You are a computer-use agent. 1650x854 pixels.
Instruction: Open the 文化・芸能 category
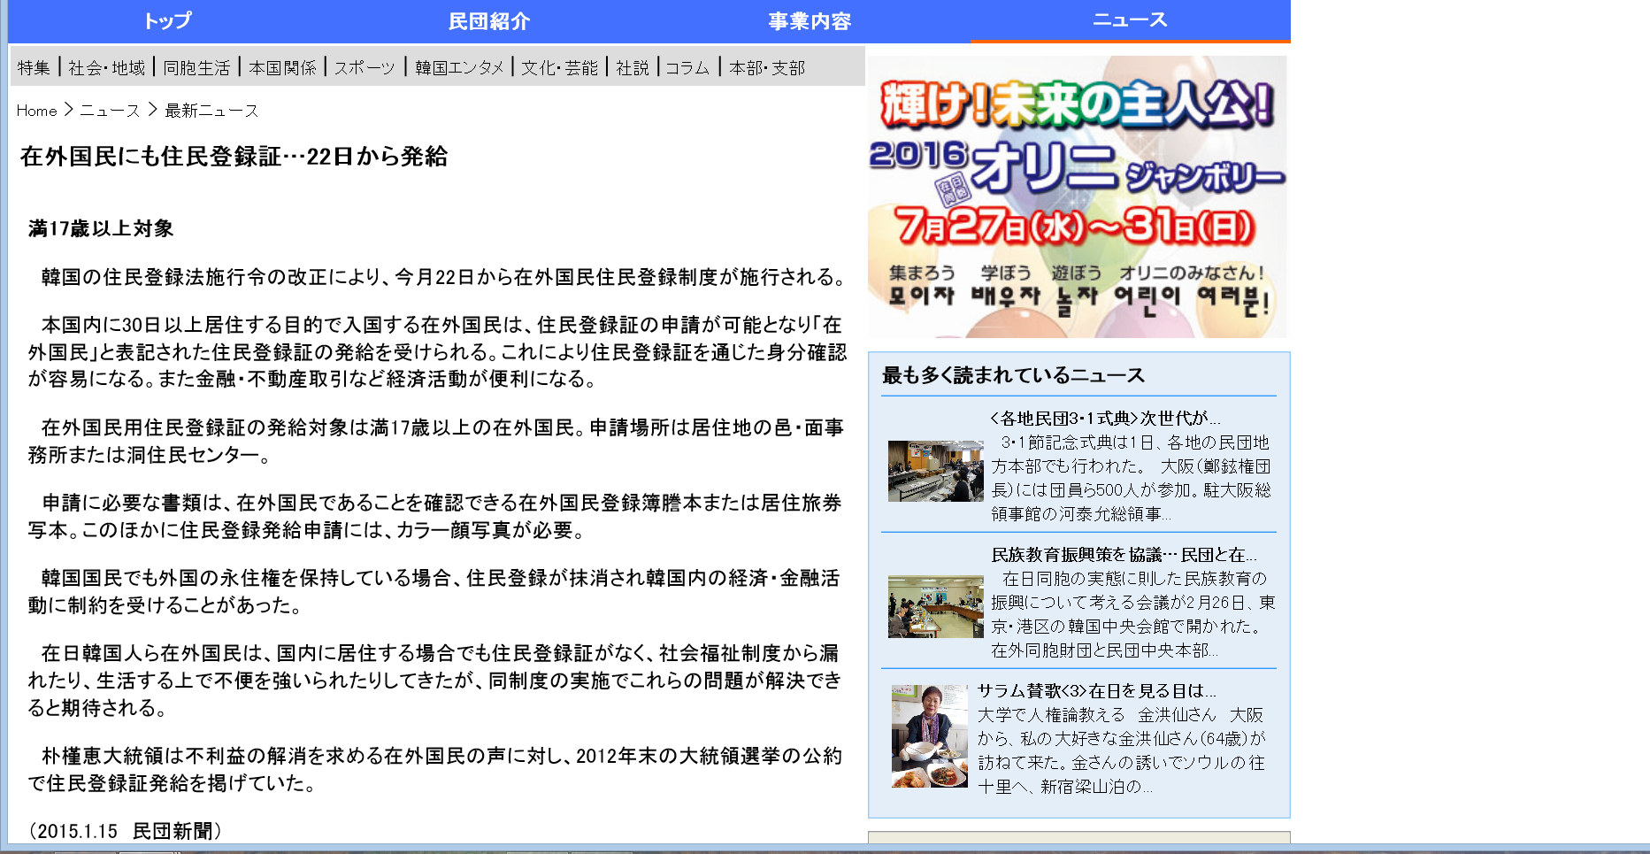point(559,67)
